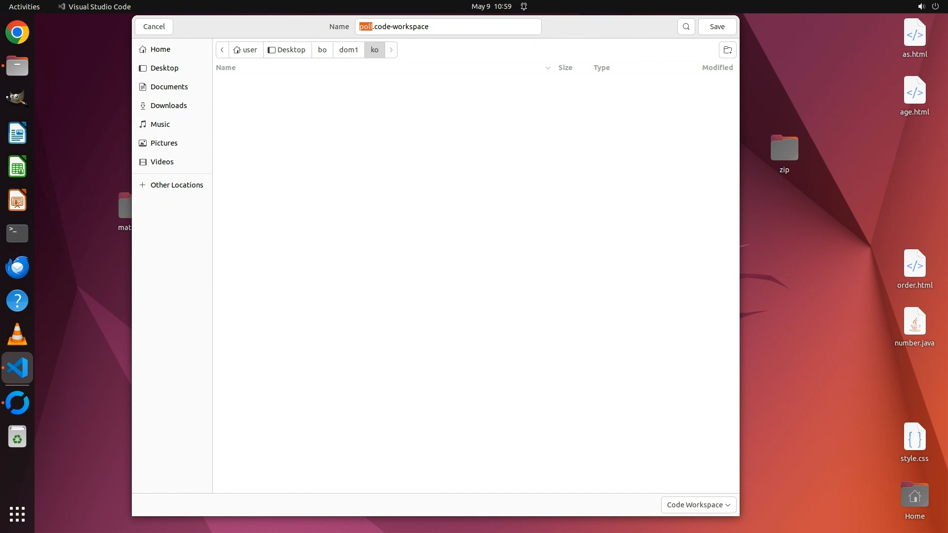The height and width of the screenshot is (533, 948).
Task: Show Applications grid in the dock
Action: (17, 514)
